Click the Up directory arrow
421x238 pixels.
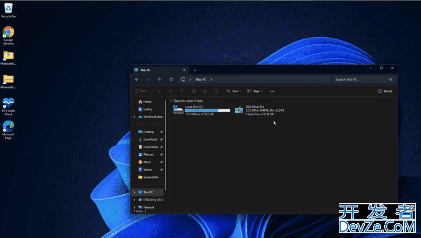159,80
